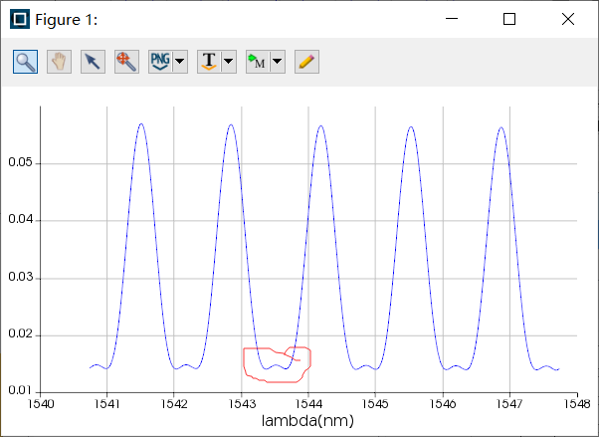The width and height of the screenshot is (599, 437).
Task: Close the Figure 1 window
Action: [567, 19]
